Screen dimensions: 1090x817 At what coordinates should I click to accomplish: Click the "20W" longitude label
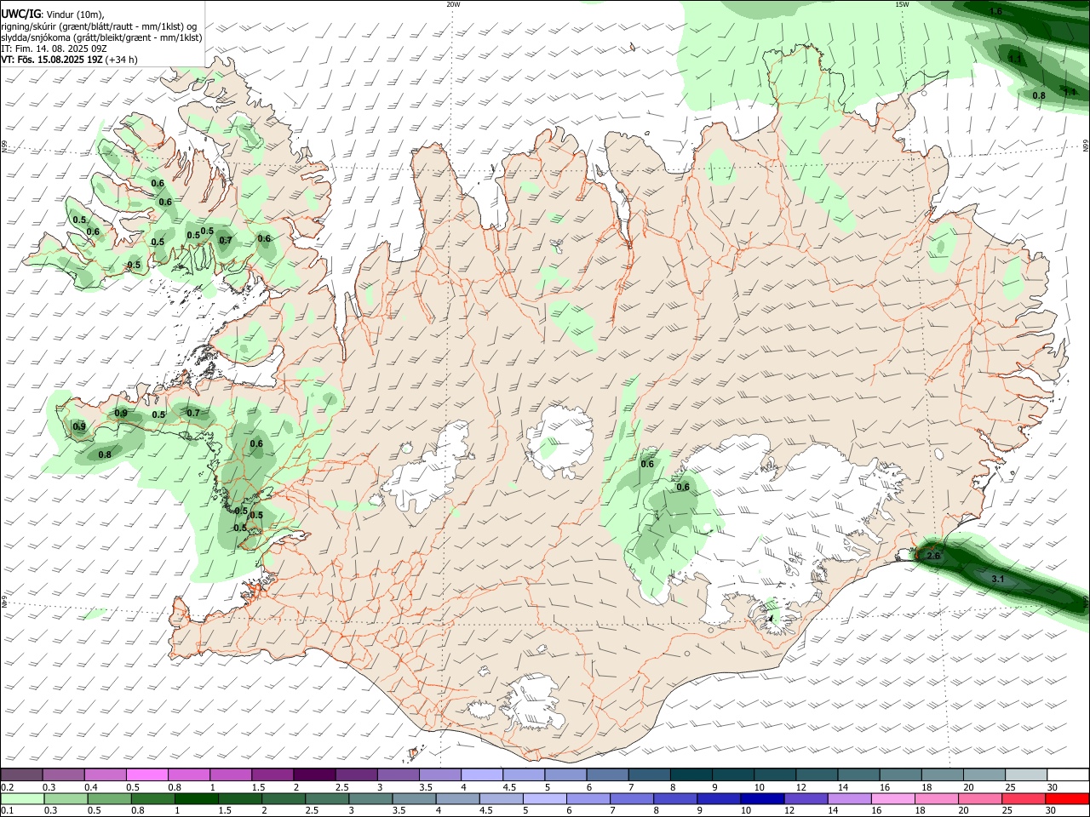(453, 4)
